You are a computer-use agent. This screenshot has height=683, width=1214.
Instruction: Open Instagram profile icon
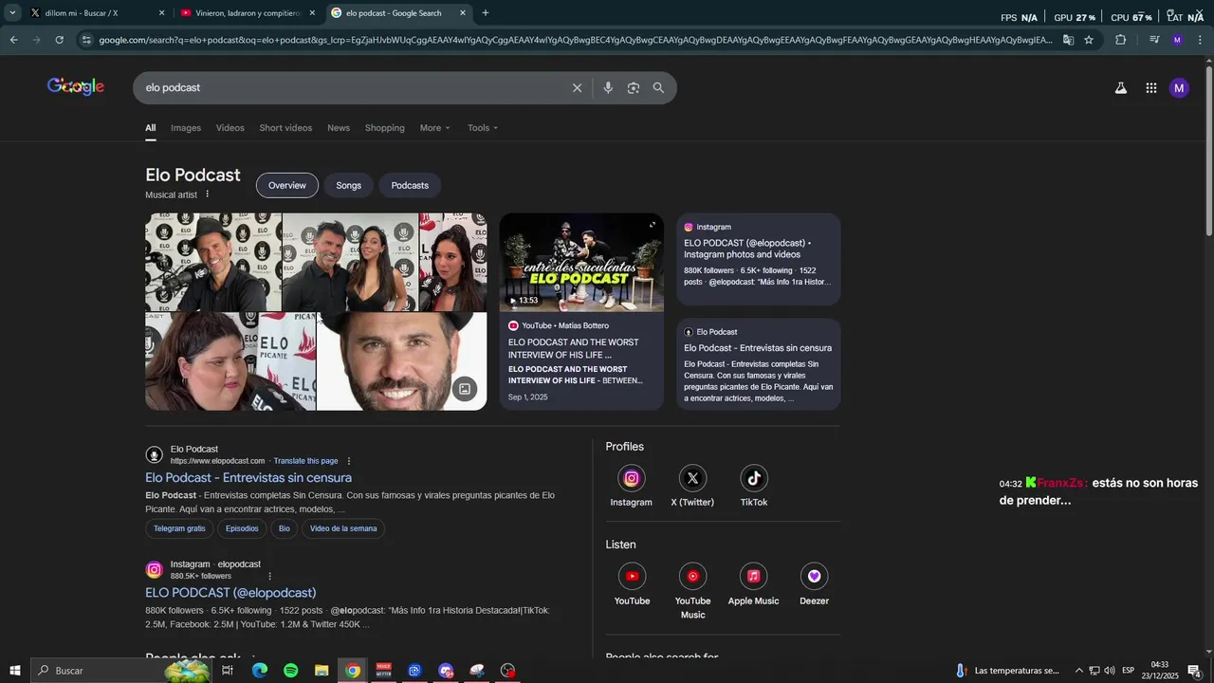[631, 478]
